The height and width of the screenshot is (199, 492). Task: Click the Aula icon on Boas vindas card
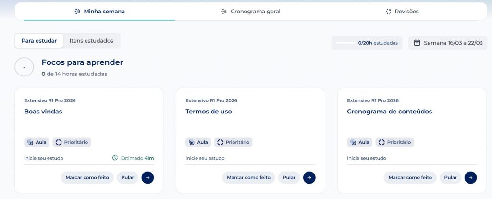click(30, 142)
